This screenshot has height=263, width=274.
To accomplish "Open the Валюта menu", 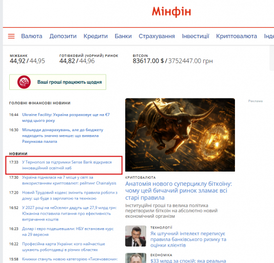I will (x=32, y=36).
